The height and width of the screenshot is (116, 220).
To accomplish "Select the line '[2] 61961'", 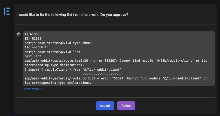I will point(33,38).
